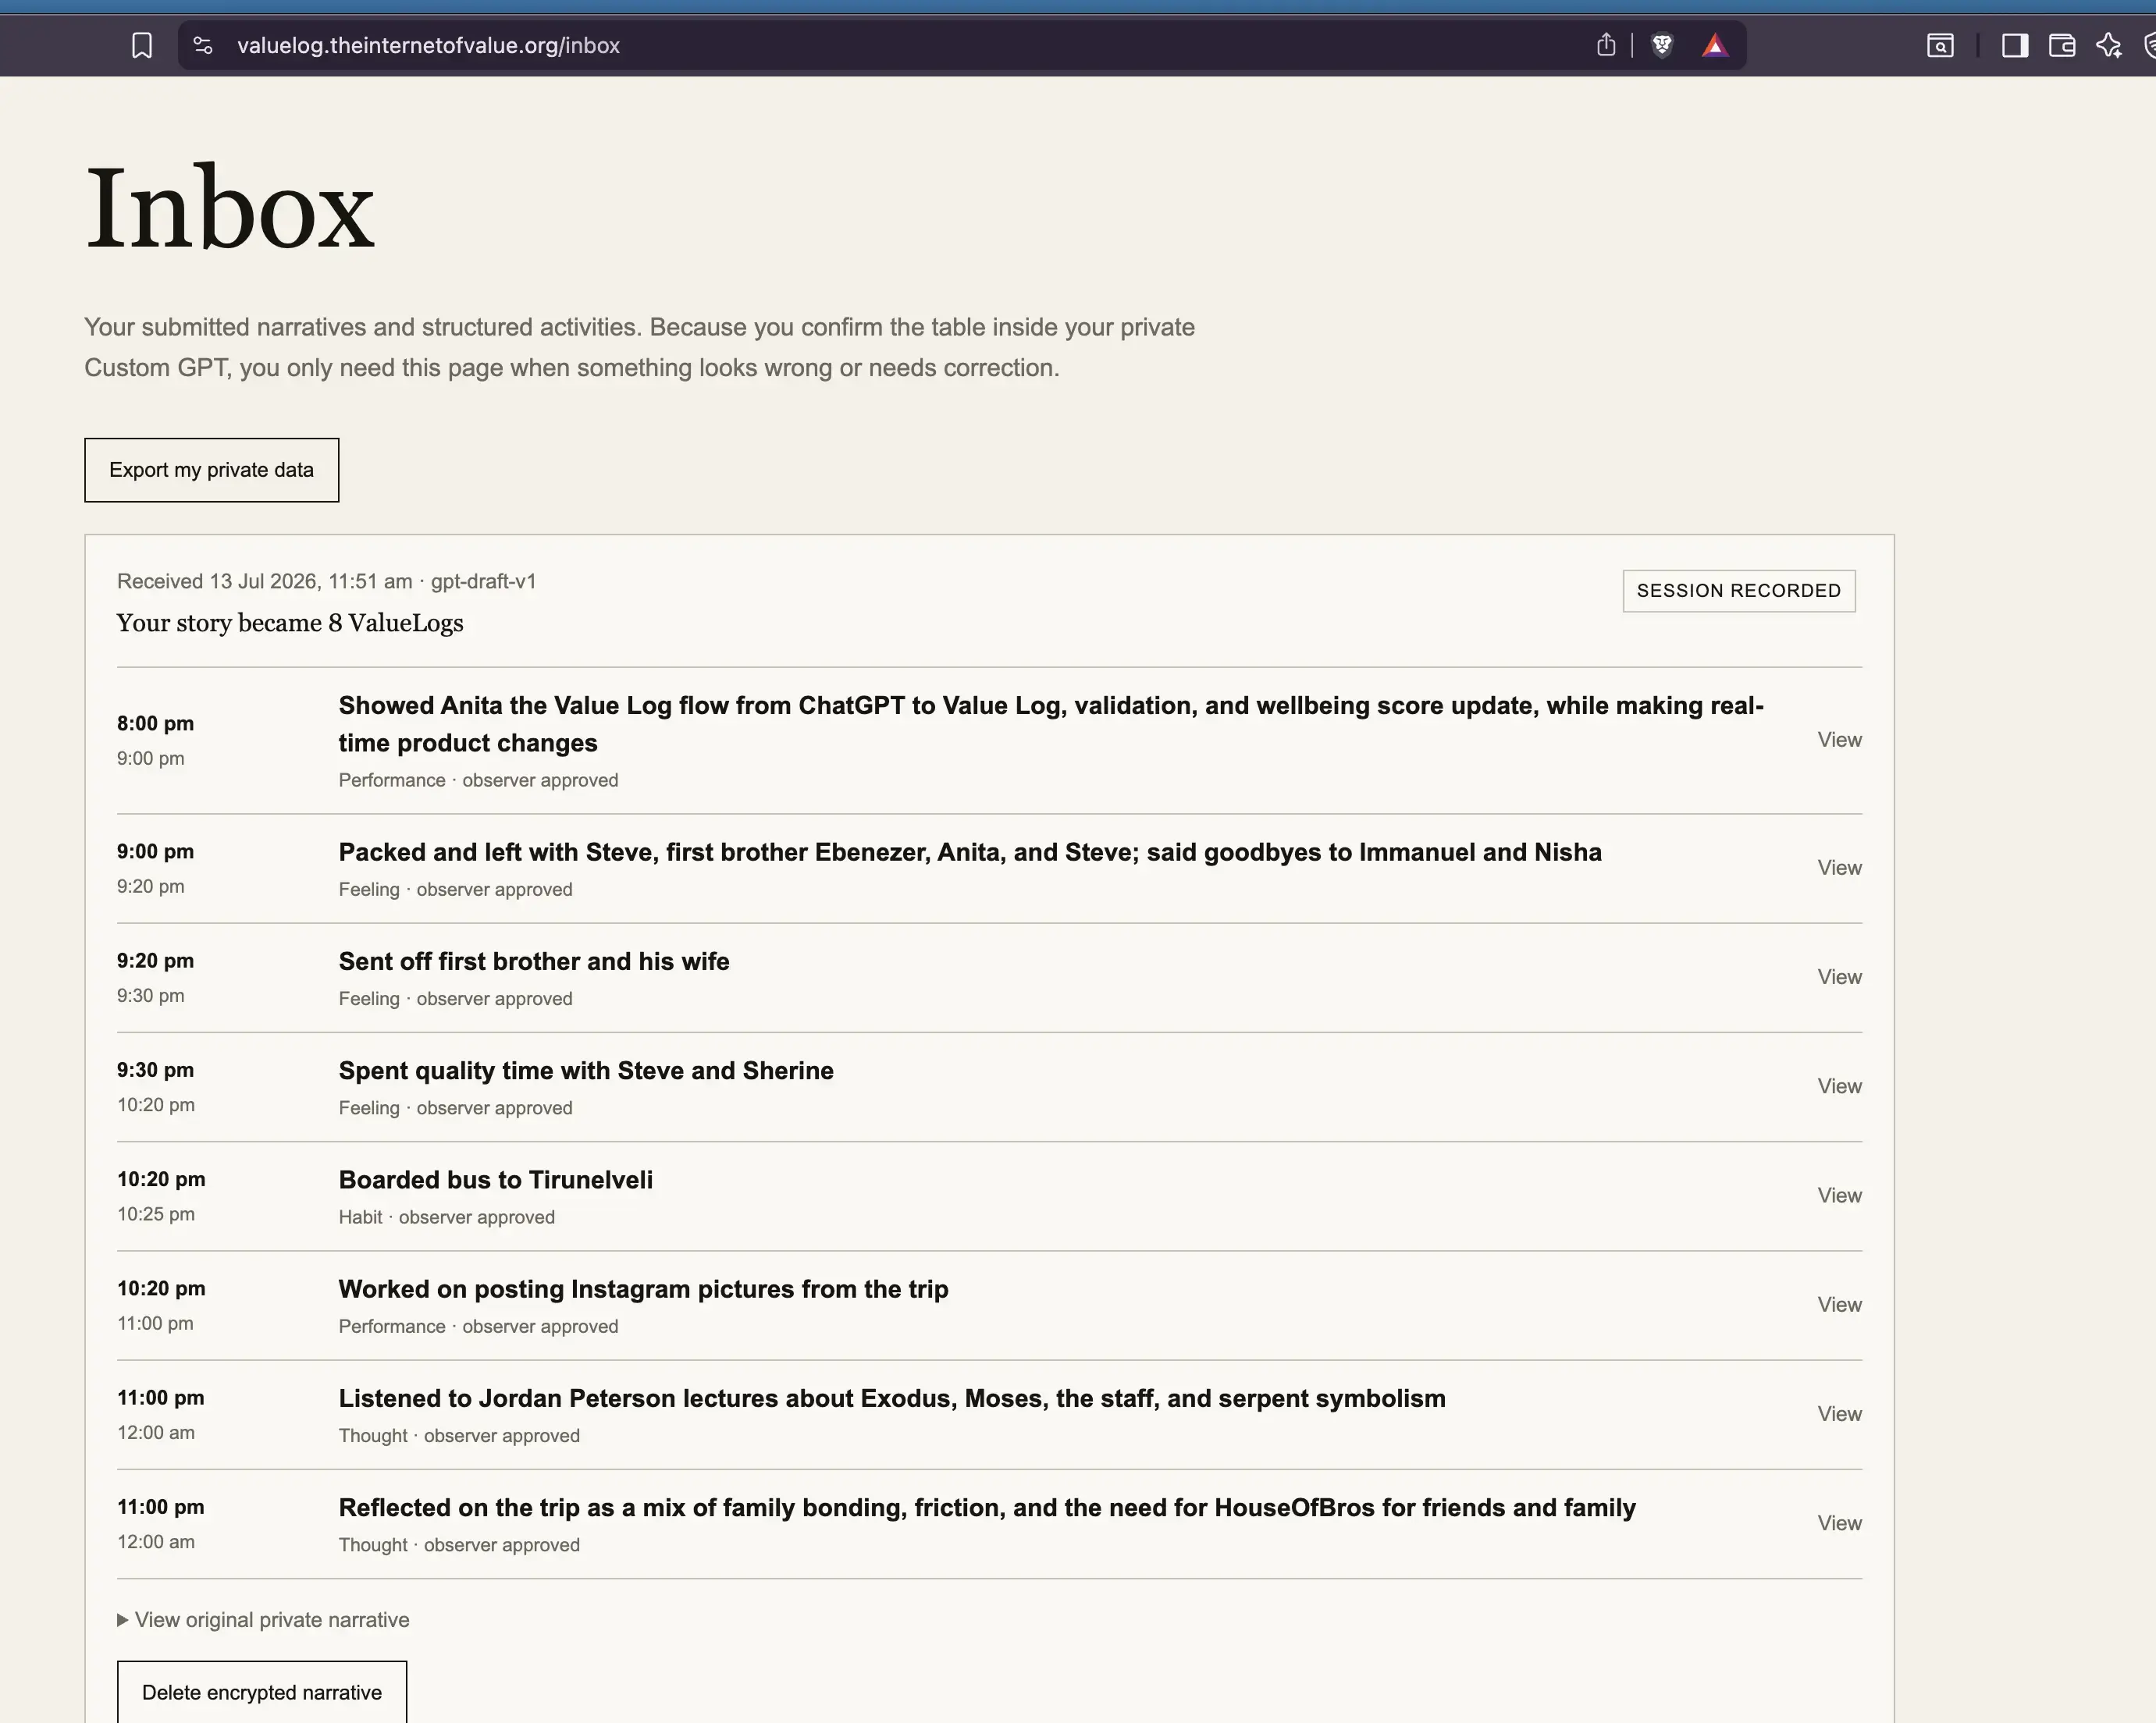Click Export my private data button
This screenshot has width=2156, height=1723.
(x=212, y=470)
